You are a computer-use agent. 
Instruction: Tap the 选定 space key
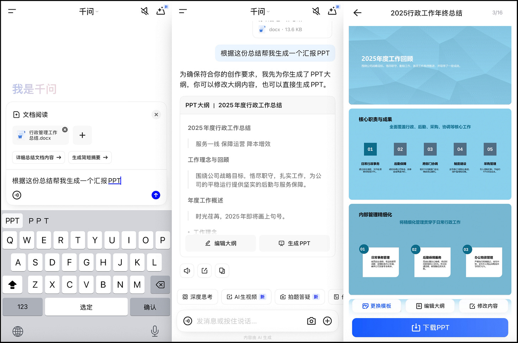tap(86, 307)
